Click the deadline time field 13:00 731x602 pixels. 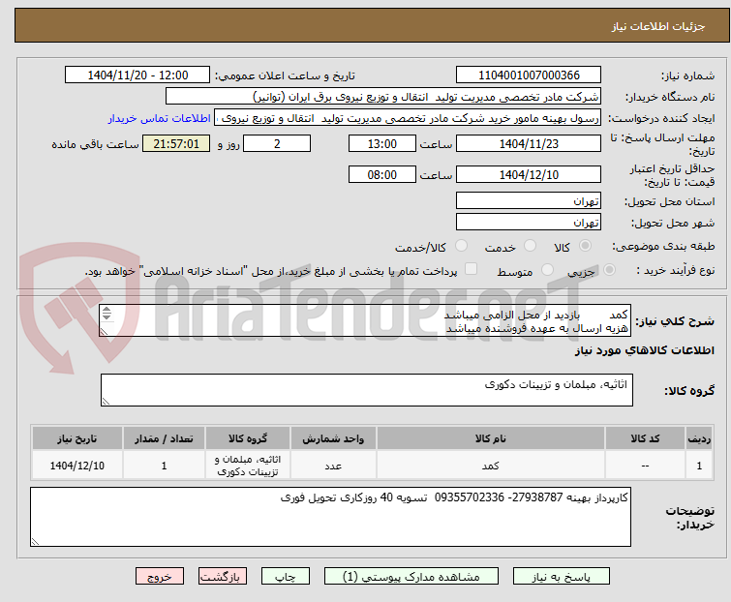click(x=382, y=143)
